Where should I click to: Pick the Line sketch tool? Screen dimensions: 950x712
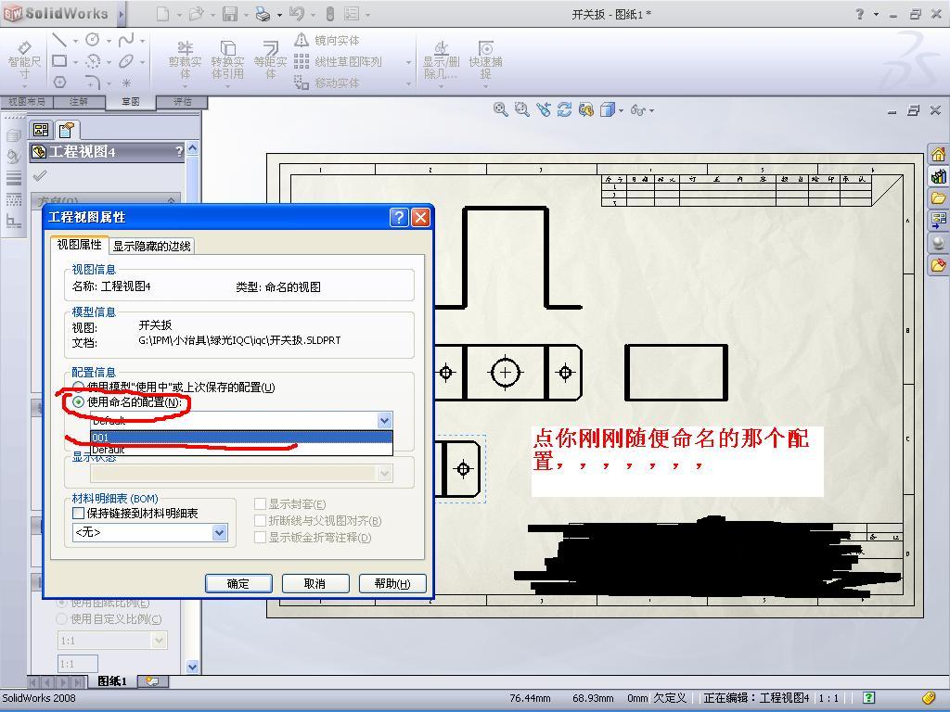[59, 41]
